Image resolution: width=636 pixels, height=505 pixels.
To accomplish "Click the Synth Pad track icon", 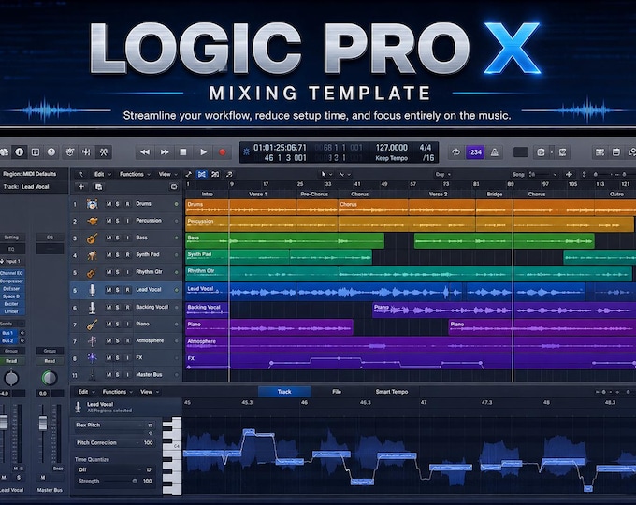I will 92,255.
